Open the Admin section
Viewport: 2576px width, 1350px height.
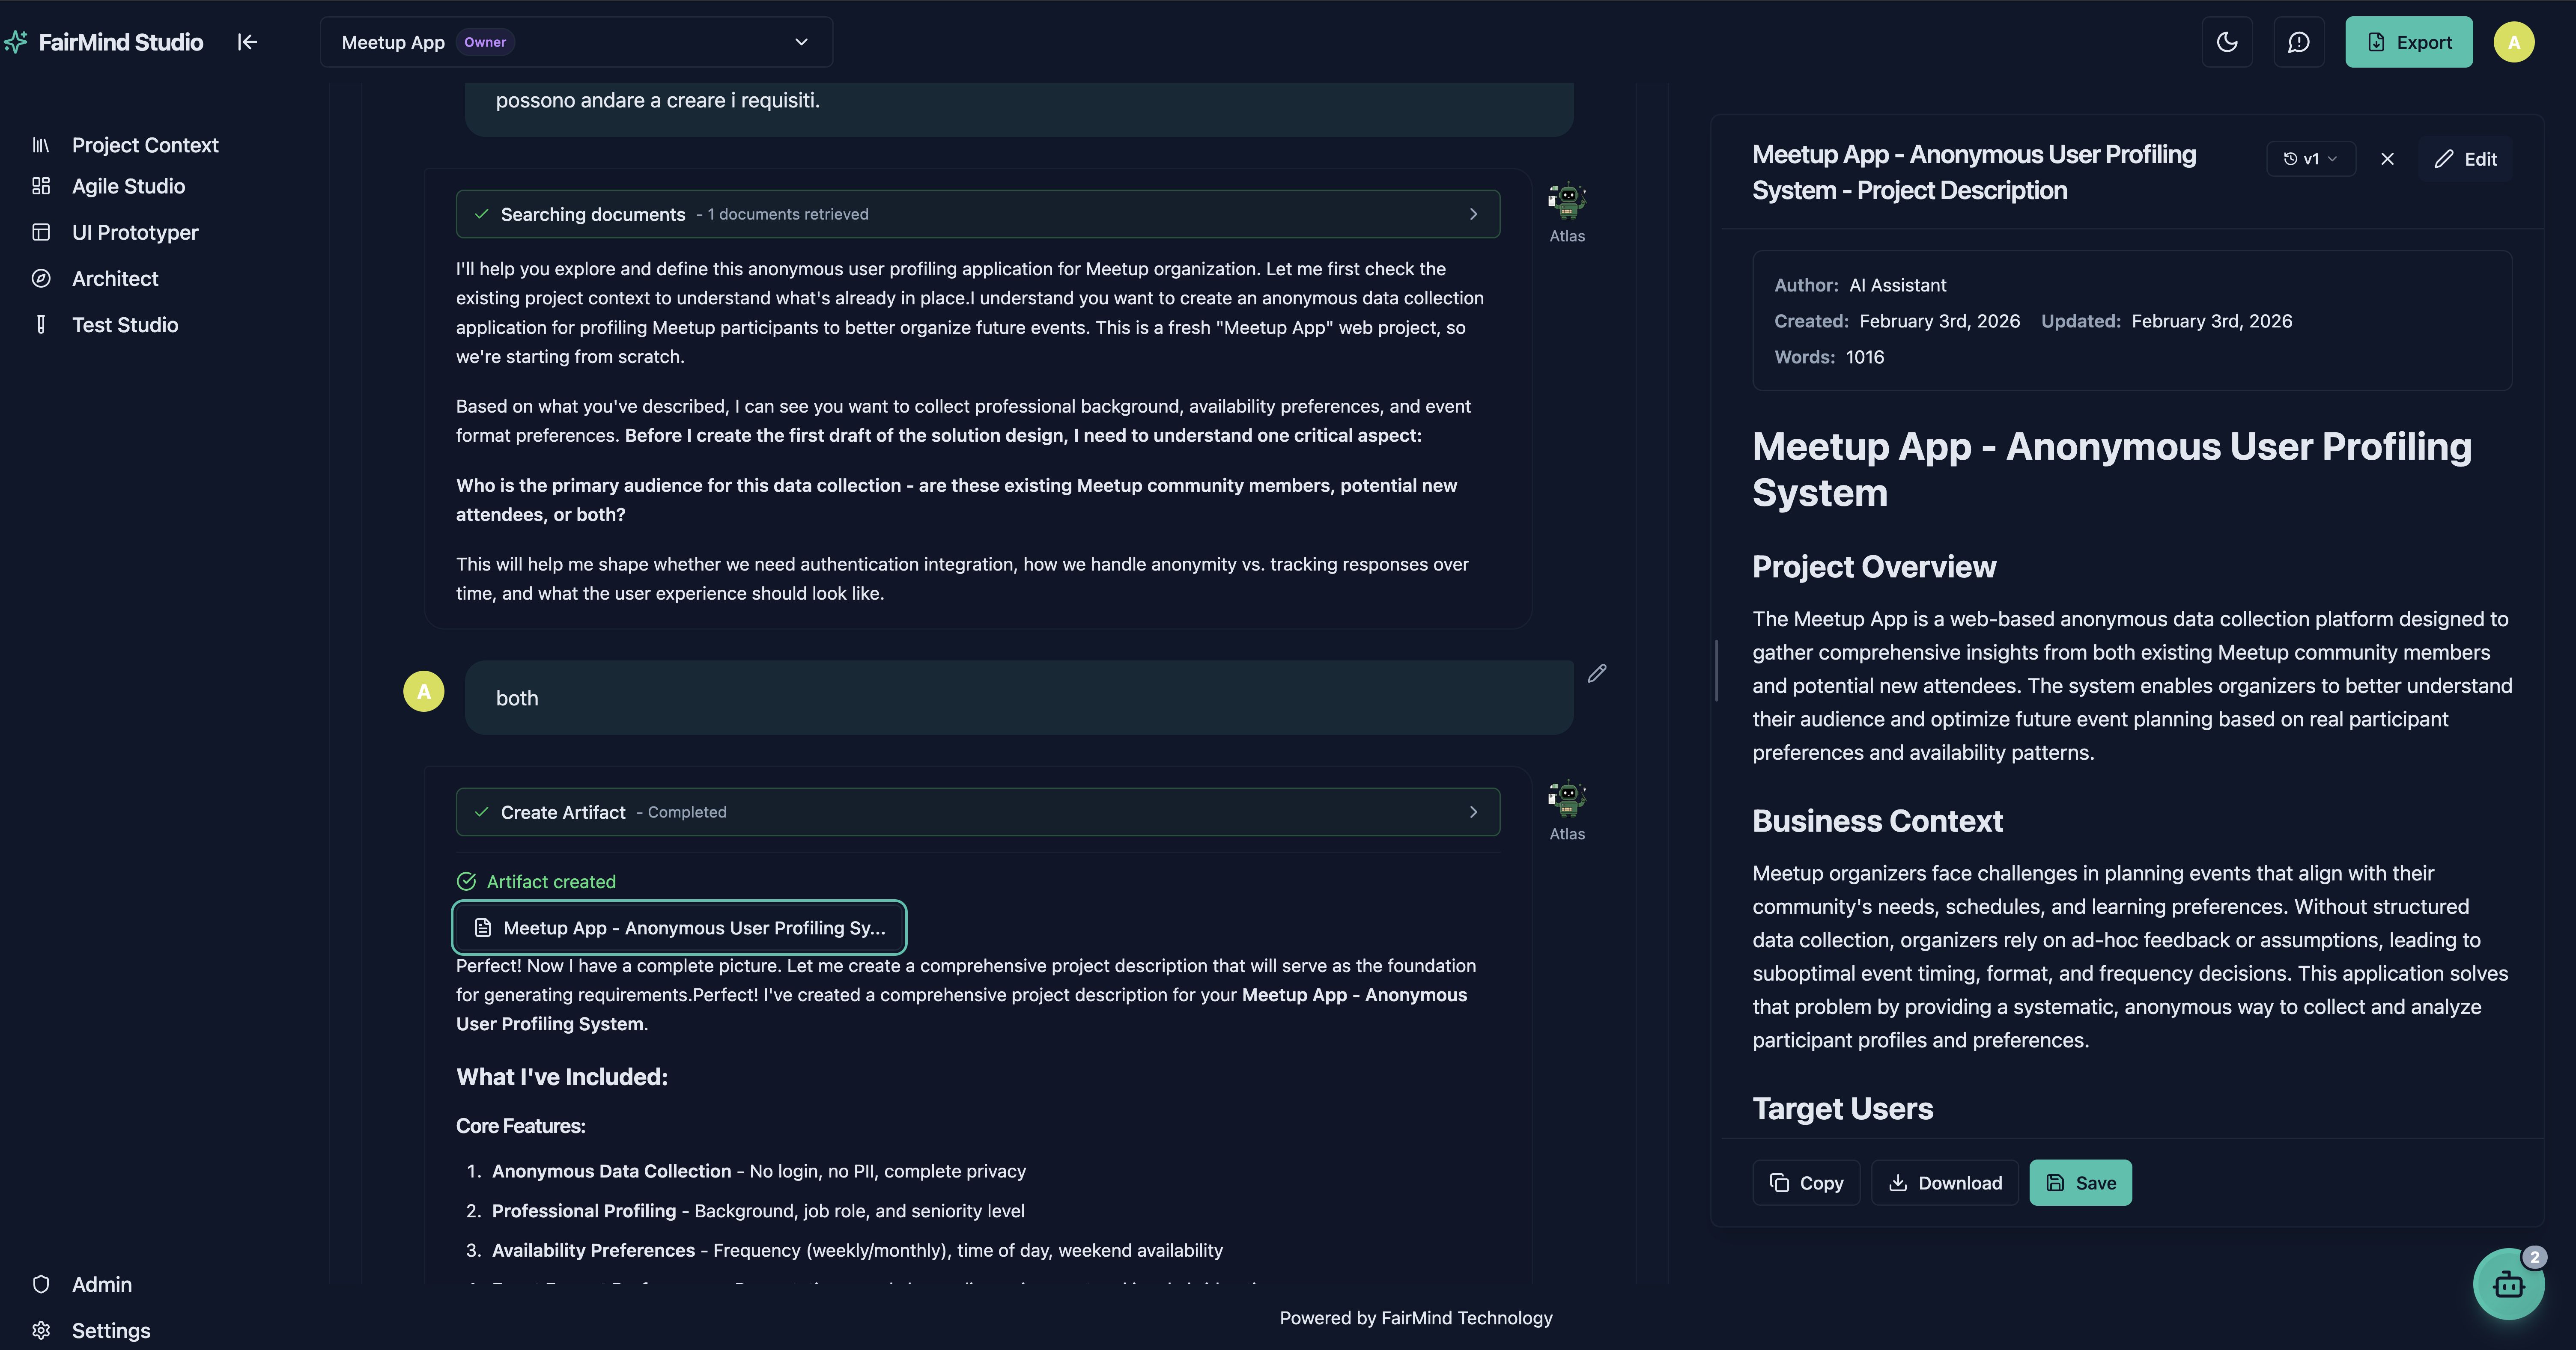[x=101, y=1284]
